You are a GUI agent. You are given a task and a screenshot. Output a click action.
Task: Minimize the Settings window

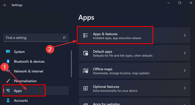pyautogui.click(x=169, y=3)
